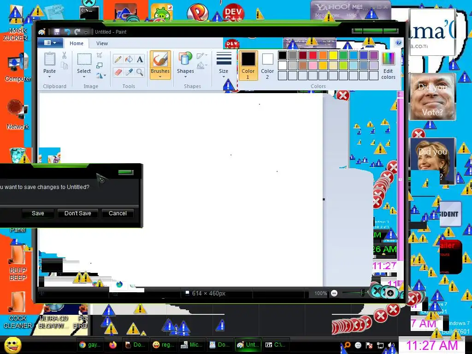Expand the Brushes dropdown arrow
This screenshot has height=354, width=472.
(160, 77)
